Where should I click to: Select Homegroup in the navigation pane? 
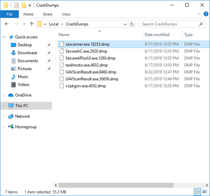(26, 127)
